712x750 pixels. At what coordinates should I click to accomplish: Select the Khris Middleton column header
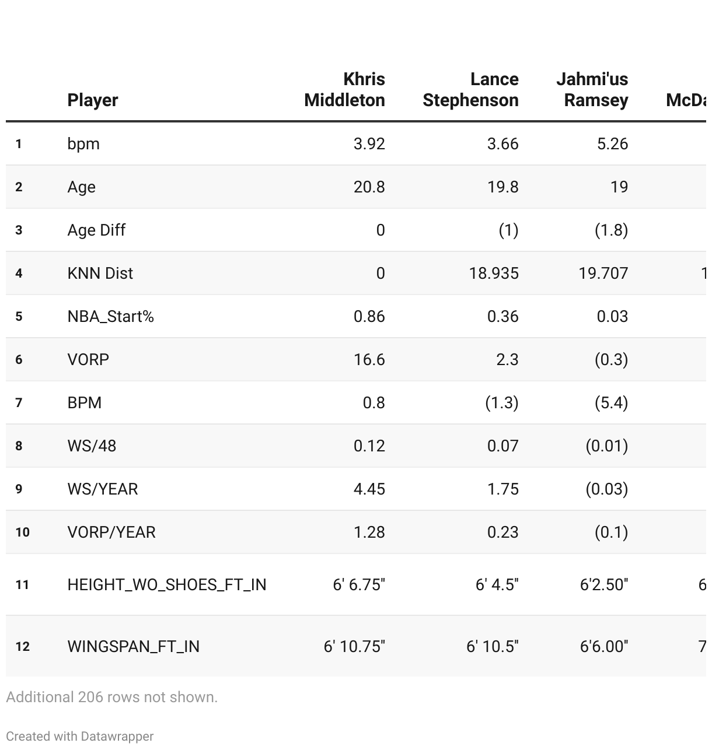345,90
